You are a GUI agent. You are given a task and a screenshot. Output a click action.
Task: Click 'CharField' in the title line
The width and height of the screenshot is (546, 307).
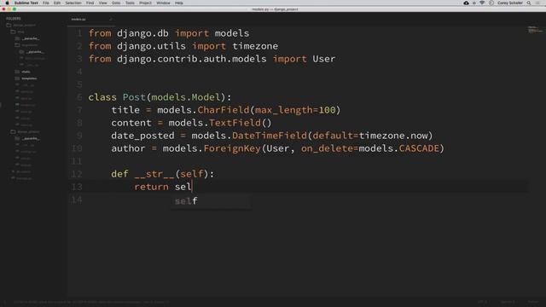[224, 110]
